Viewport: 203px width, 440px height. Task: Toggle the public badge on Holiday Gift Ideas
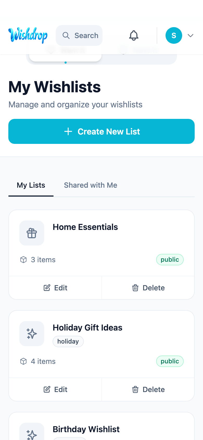coord(170,361)
